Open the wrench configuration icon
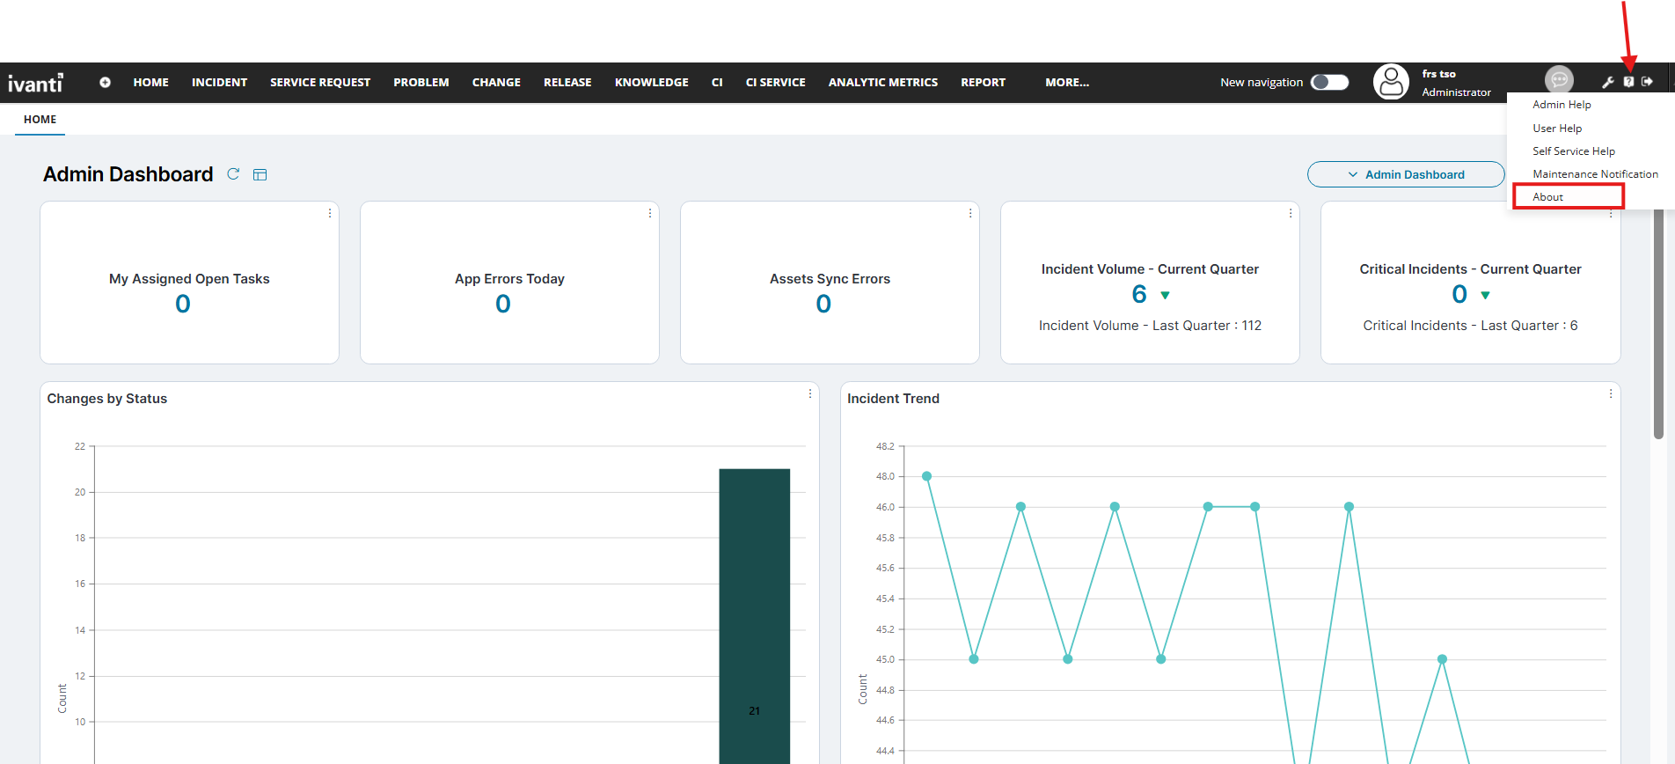The width and height of the screenshot is (1675, 764). [1607, 82]
